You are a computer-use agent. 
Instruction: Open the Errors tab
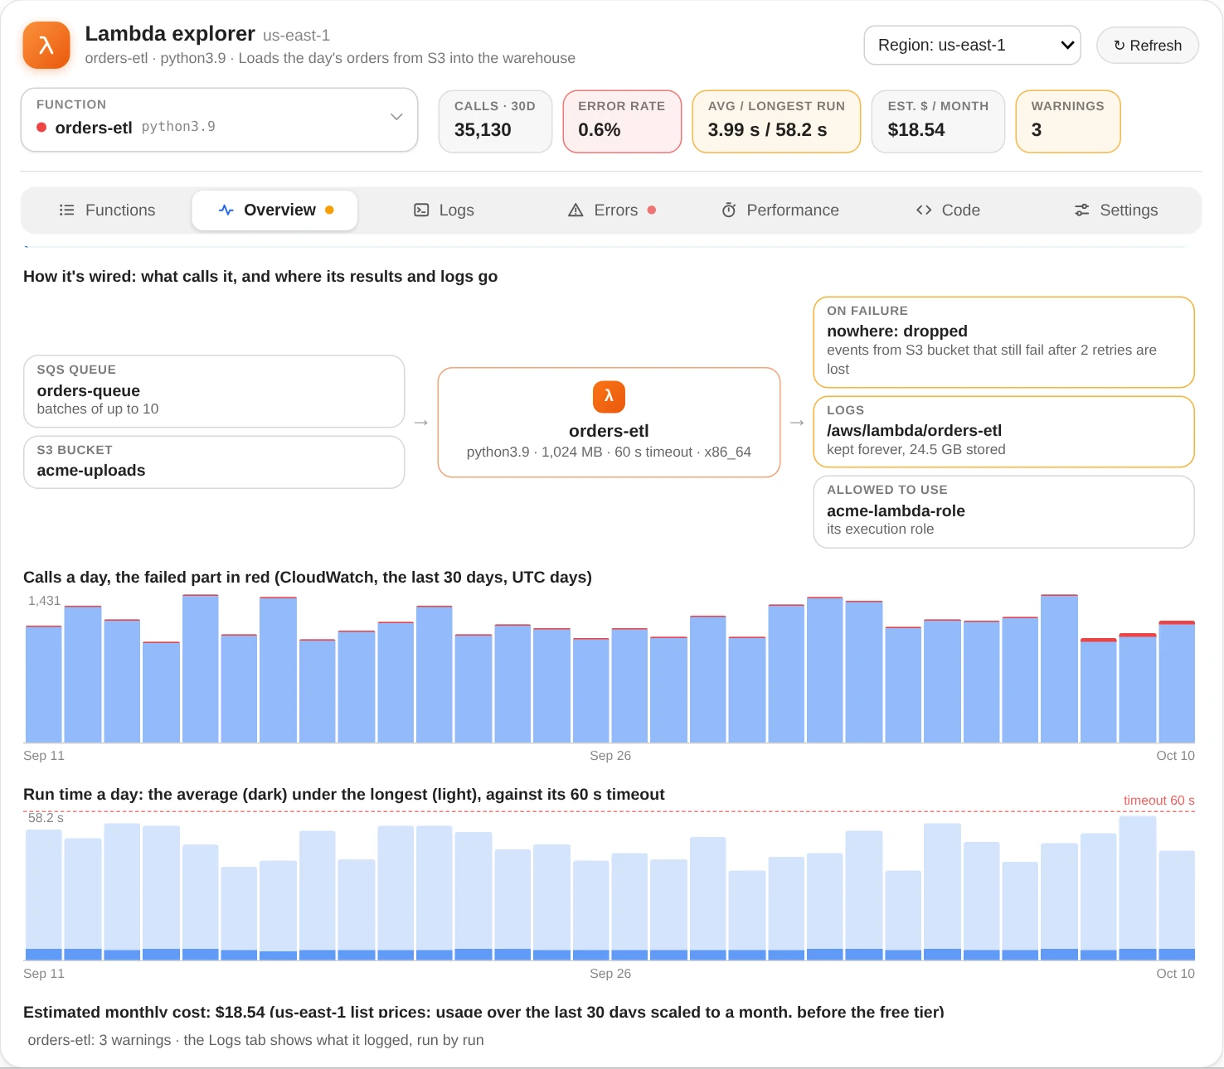pyautogui.click(x=612, y=210)
